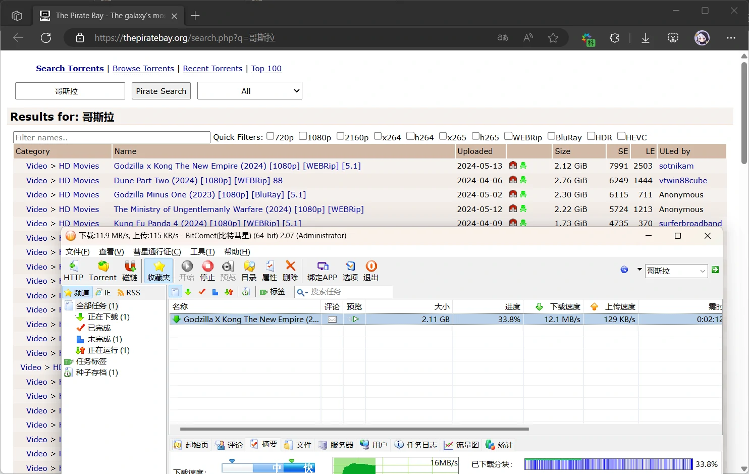Open the download folder via 目录
The width and height of the screenshot is (749, 474).
pyautogui.click(x=249, y=271)
